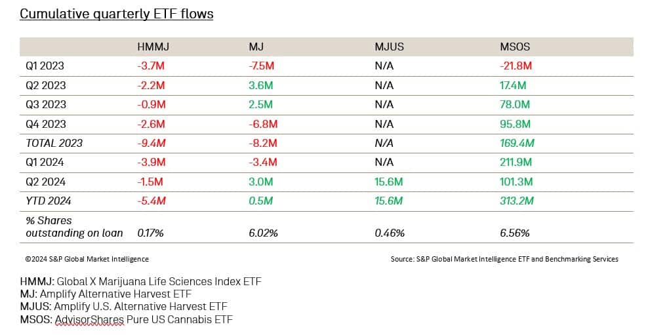This screenshot has width=650, height=335.
Task: Click the MSOS shares on loan 6.56%
Action: coord(515,233)
